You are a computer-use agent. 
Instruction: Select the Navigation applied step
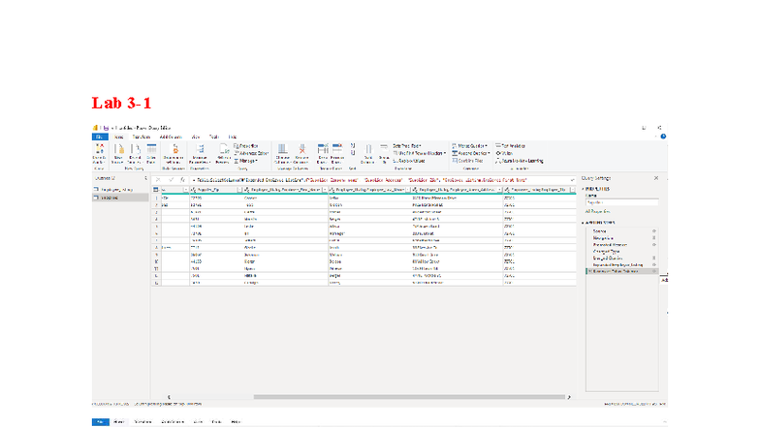coord(603,238)
